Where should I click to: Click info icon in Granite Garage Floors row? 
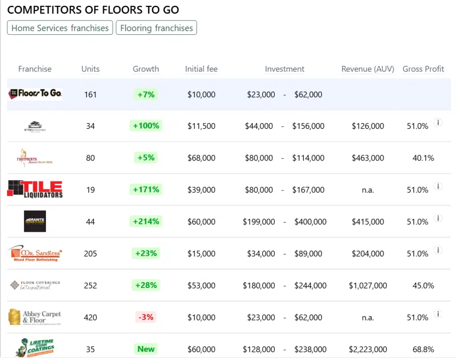tap(438, 218)
